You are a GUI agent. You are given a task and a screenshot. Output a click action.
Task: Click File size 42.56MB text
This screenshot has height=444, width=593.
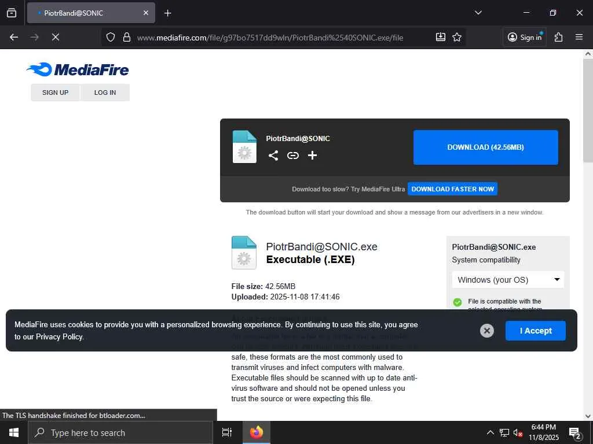(x=263, y=286)
